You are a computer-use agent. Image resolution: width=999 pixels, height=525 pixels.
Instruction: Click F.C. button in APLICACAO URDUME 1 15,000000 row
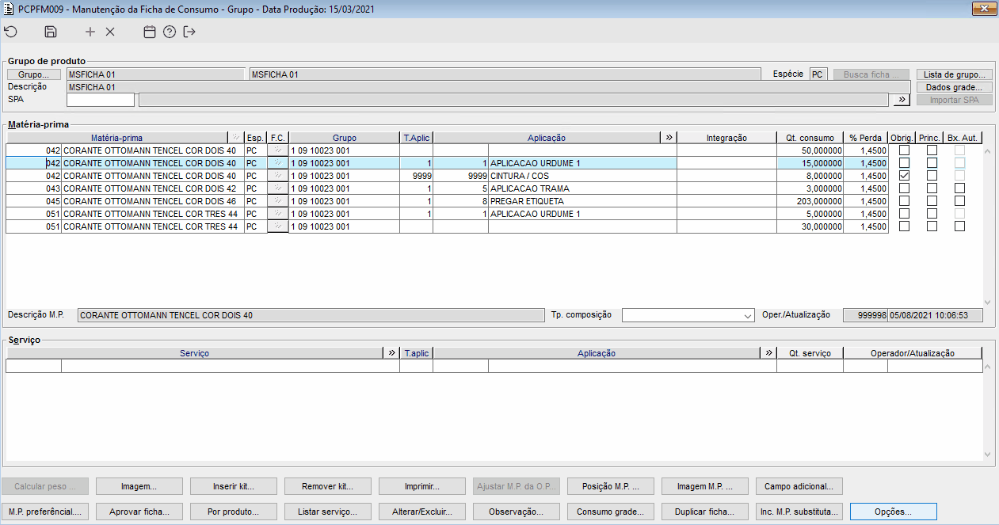pyautogui.click(x=278, y=163)
